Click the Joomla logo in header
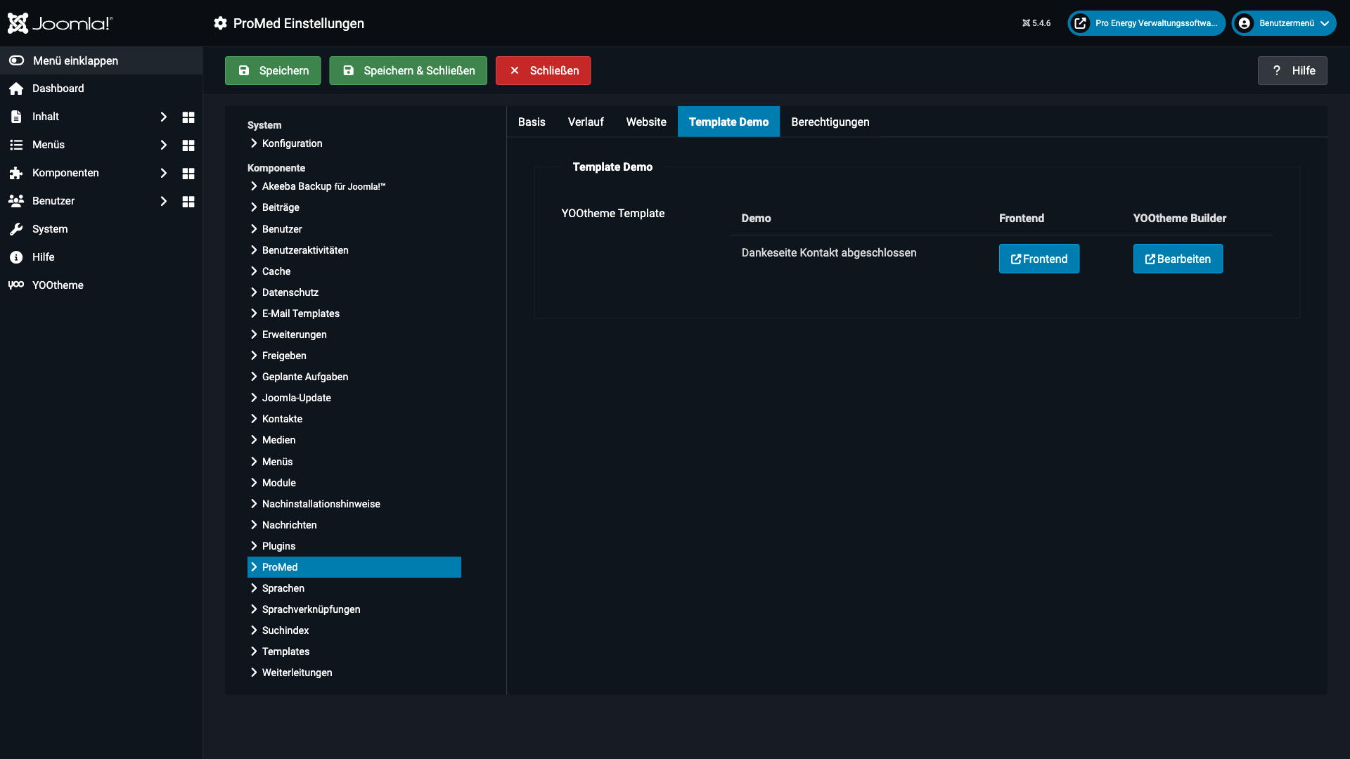 coord(60,23)
